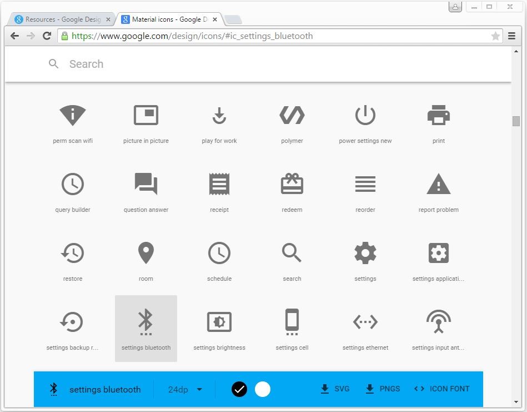Switch icon preview to white variant
This screenshot has width=527, height=412.
(262, 389)
